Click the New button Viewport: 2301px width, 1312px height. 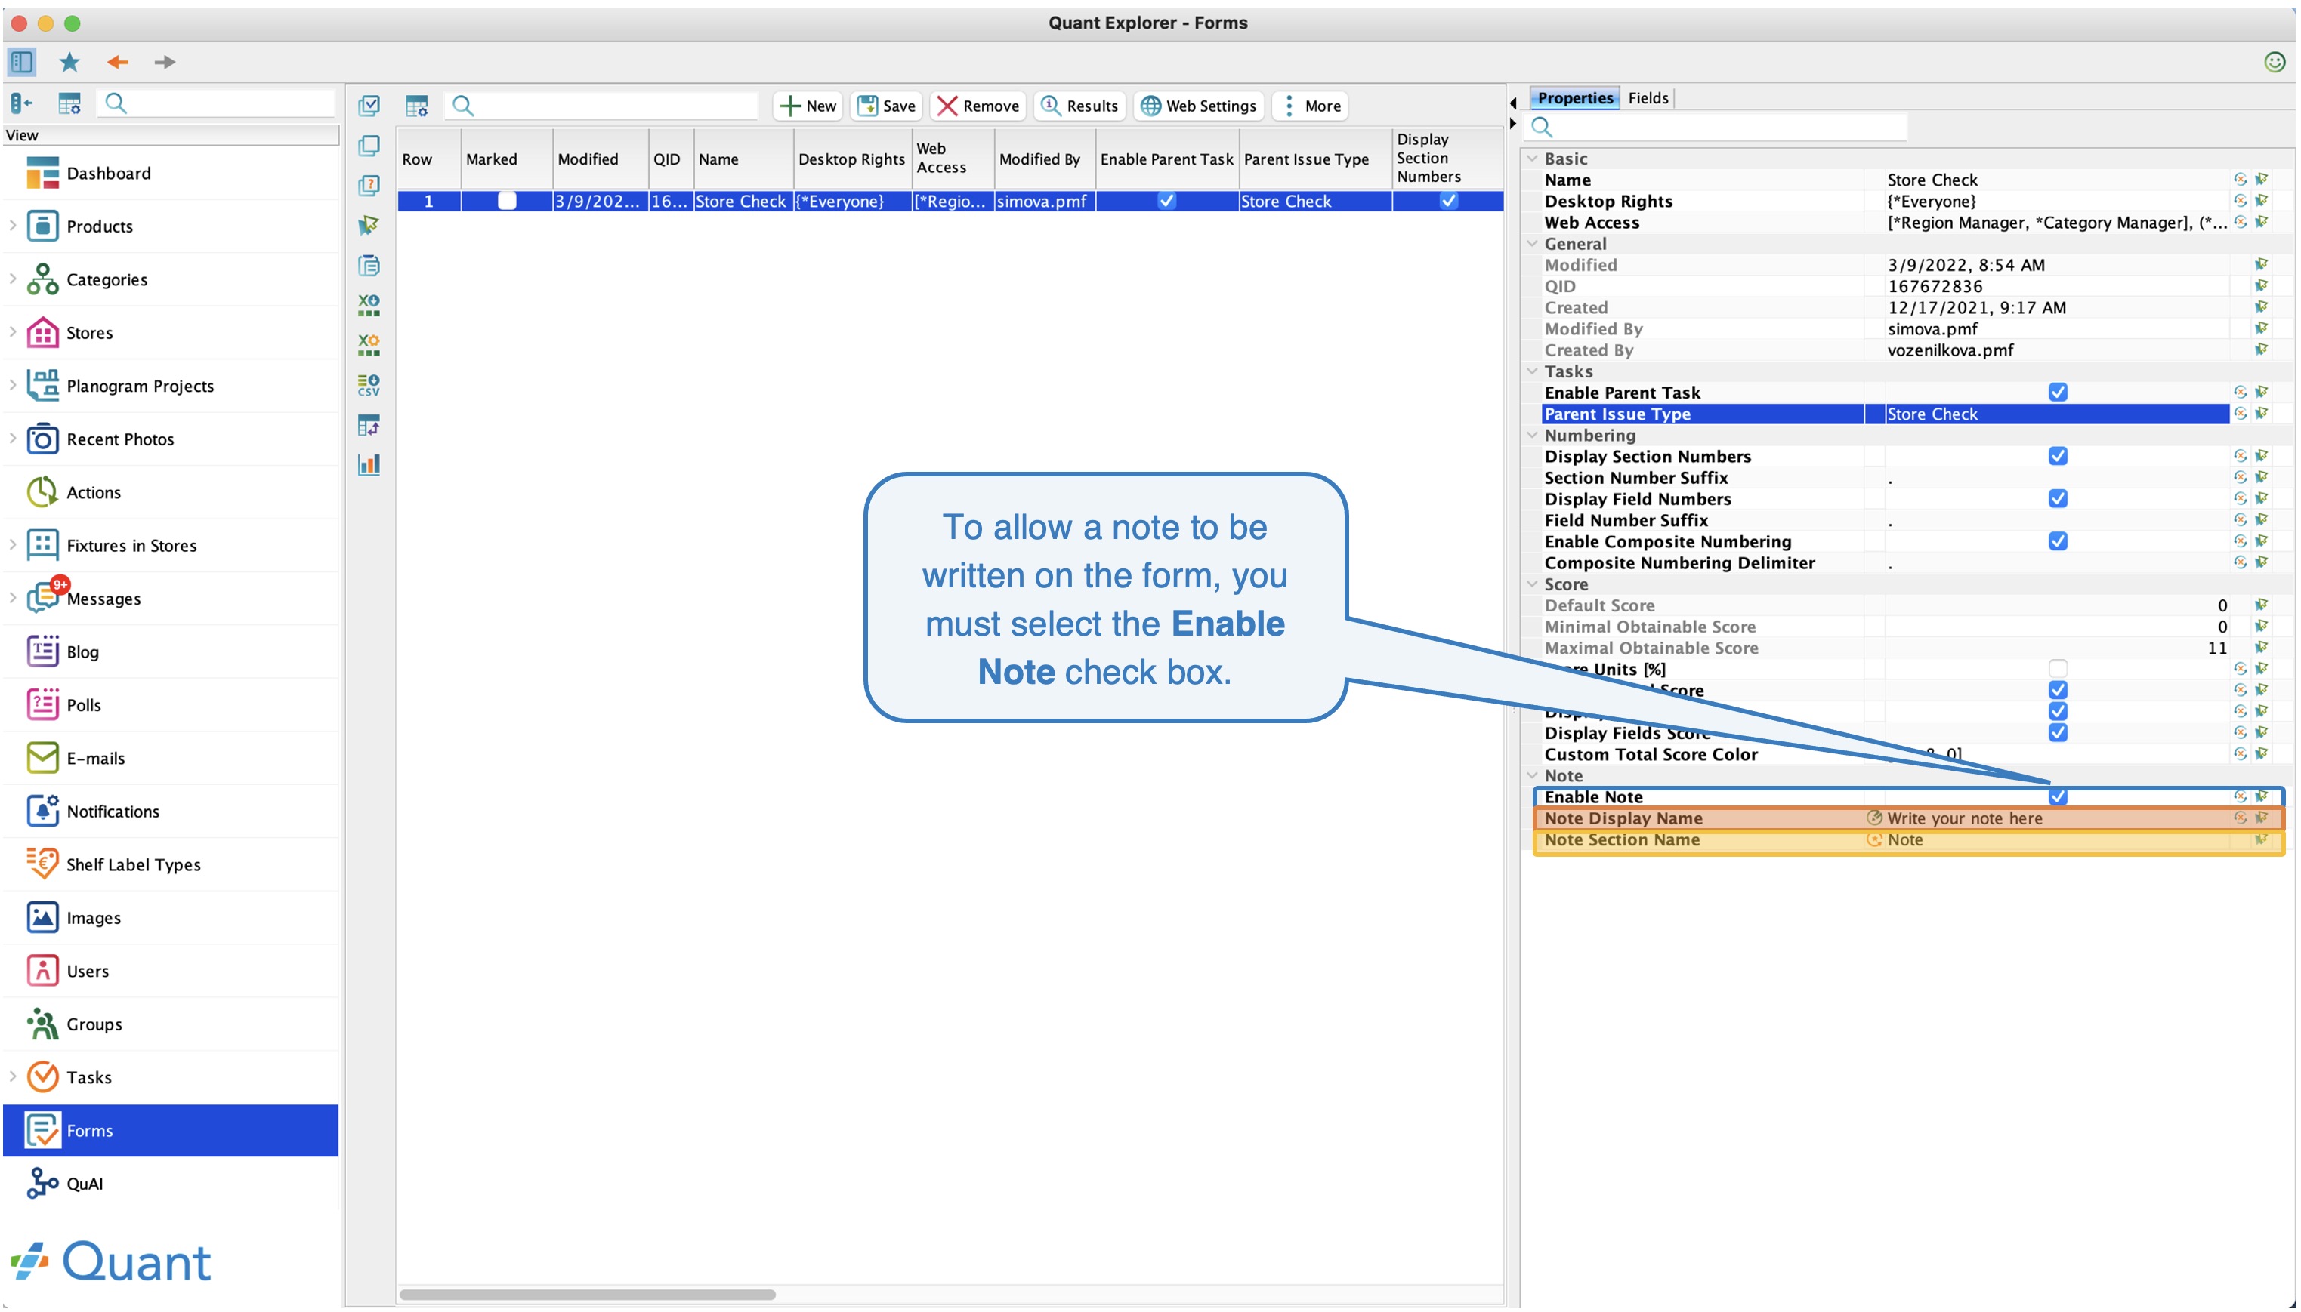807,106
